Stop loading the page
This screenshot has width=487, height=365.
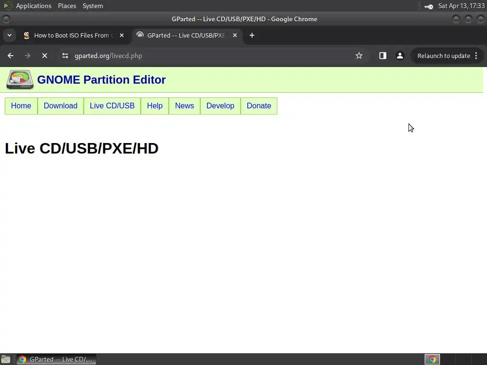coord(45,56)
